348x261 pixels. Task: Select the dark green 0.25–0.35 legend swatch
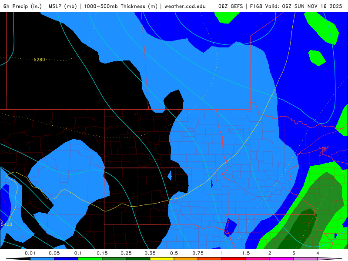pos(138,259)
